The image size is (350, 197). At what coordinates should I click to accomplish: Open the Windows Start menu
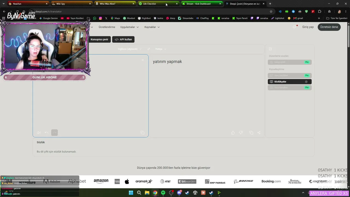pos(131,193)
